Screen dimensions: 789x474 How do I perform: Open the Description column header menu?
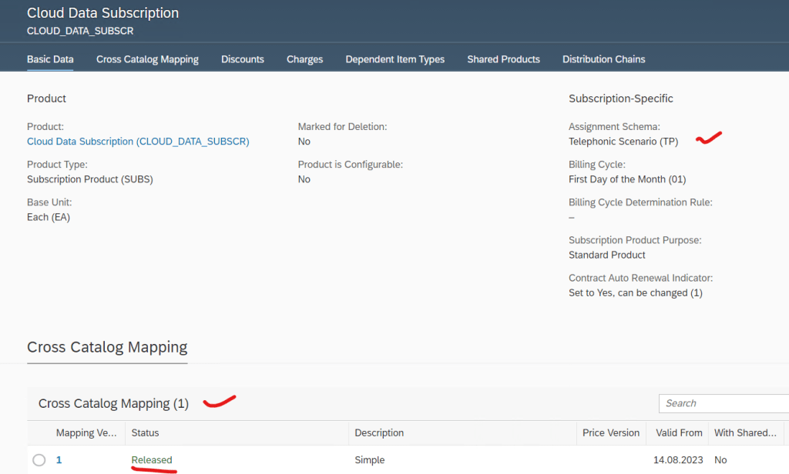(379, 433)
